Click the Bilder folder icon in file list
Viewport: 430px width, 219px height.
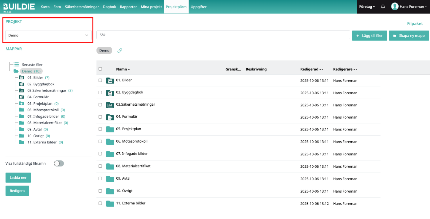[110, 80]
